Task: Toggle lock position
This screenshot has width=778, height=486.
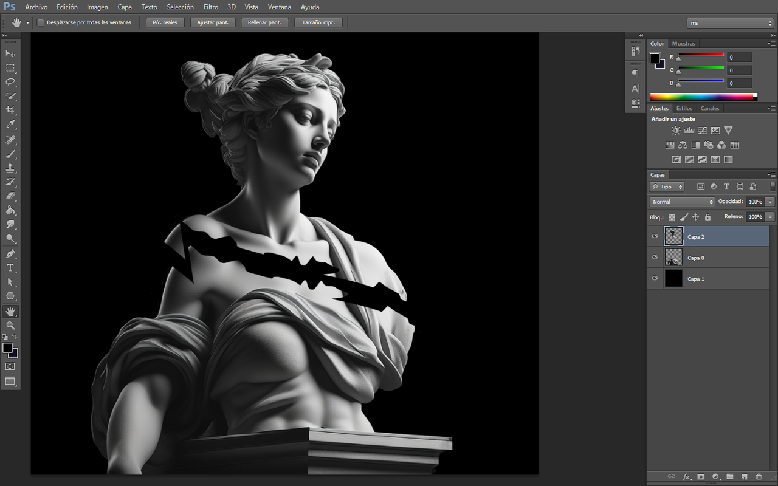Action: [695, 217]
